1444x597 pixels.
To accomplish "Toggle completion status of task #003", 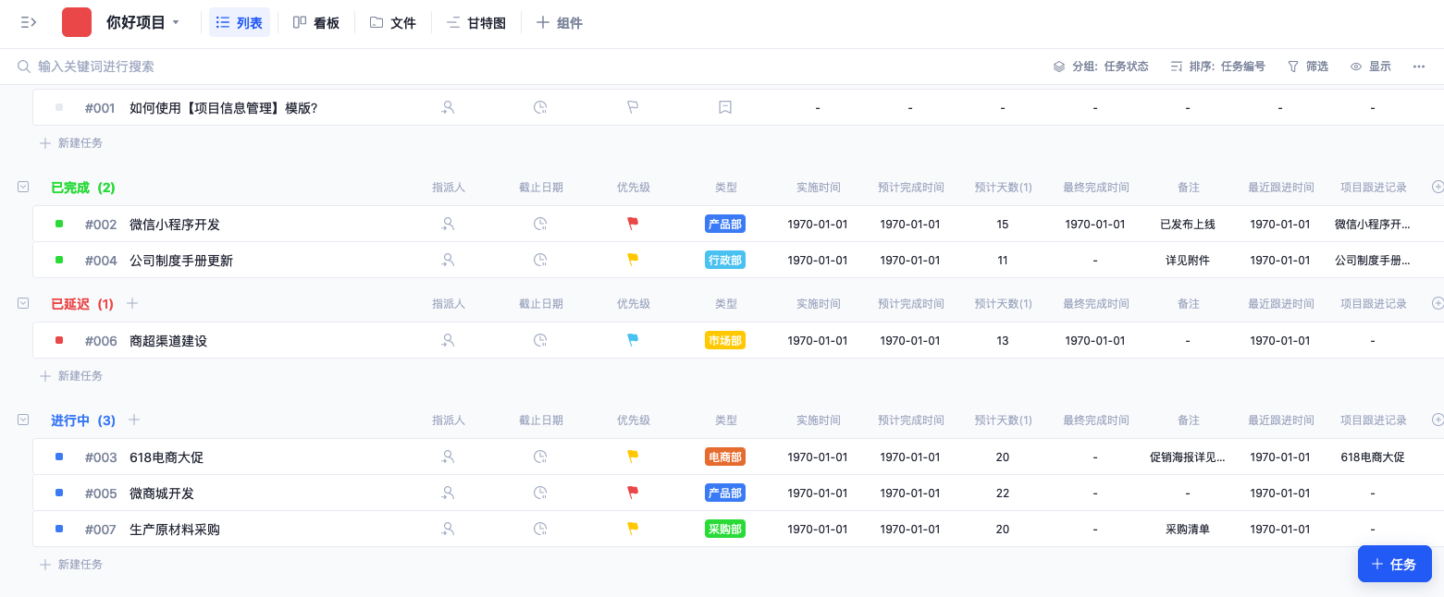I will click(x=58, y=457).
